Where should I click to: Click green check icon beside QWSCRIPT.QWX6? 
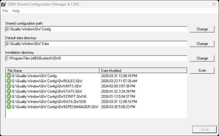pos(9,97)
